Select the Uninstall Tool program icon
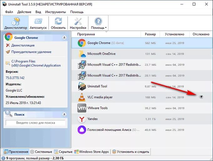 (82, 86)
